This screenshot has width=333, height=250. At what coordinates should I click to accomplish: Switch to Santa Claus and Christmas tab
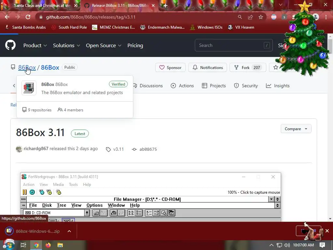click(x=42, y=6)
